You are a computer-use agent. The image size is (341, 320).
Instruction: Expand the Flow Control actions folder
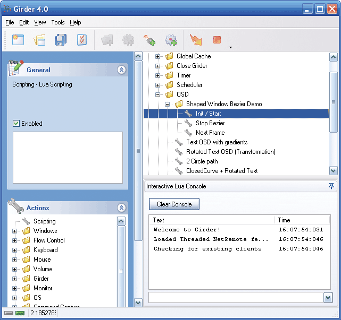[14, 240]
